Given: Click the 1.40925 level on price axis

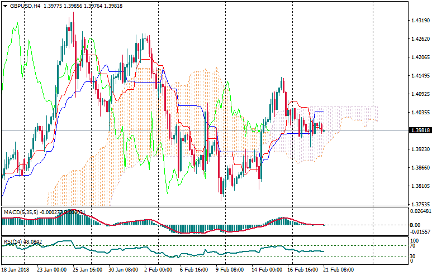Looking at the screenshot, I should pyautogui.click(x=419, y=94).
